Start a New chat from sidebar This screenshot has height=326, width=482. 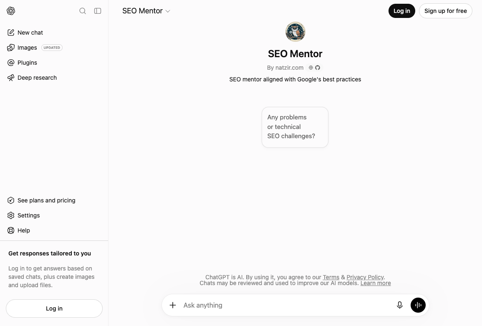pyautogui.click(x=54, y=32)
